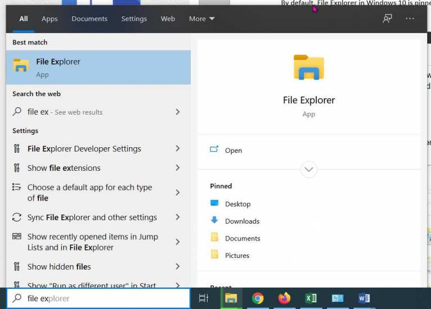Click in the taskbar search input field
431x309 pixels.
point(98,298)
